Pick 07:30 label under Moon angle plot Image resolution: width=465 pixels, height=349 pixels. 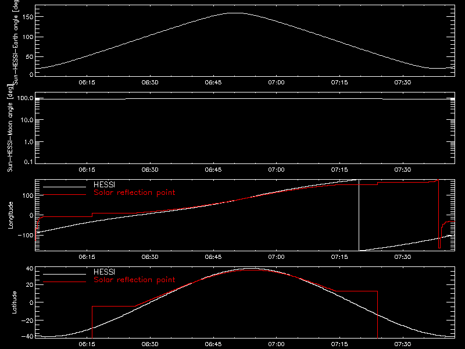403,170
